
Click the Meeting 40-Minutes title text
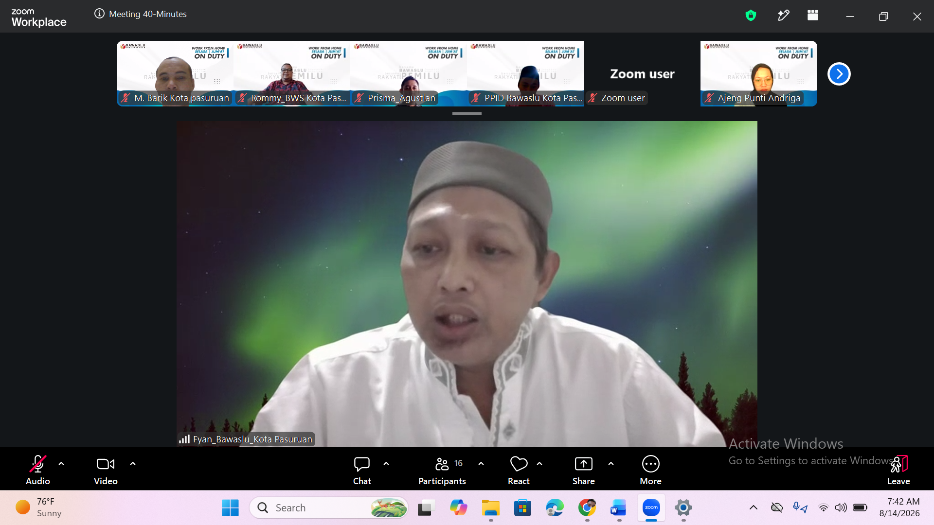[148, 14]
